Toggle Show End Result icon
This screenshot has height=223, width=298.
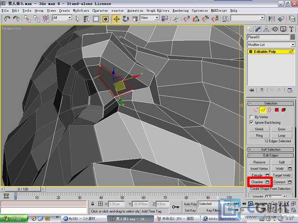point(262,90)
